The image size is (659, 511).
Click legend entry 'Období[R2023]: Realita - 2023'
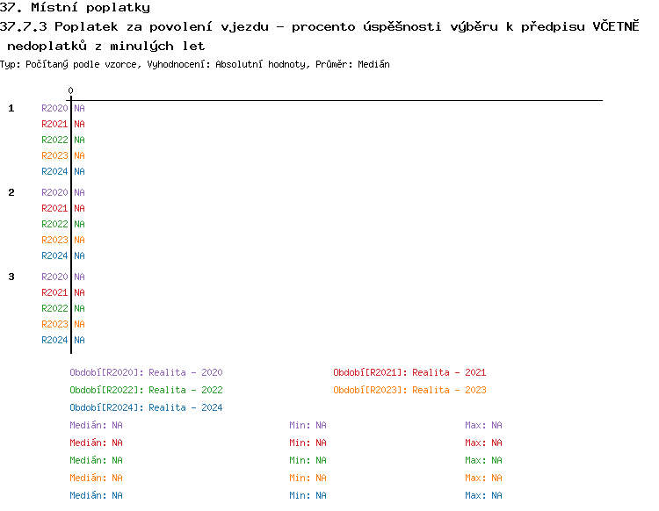[x=409, y=390]
